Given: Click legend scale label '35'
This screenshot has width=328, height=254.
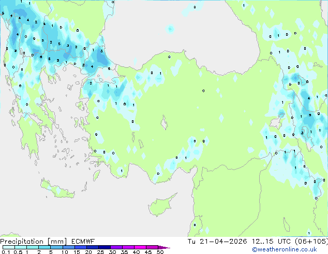Looking at the screenshot, I should point(124,252).
